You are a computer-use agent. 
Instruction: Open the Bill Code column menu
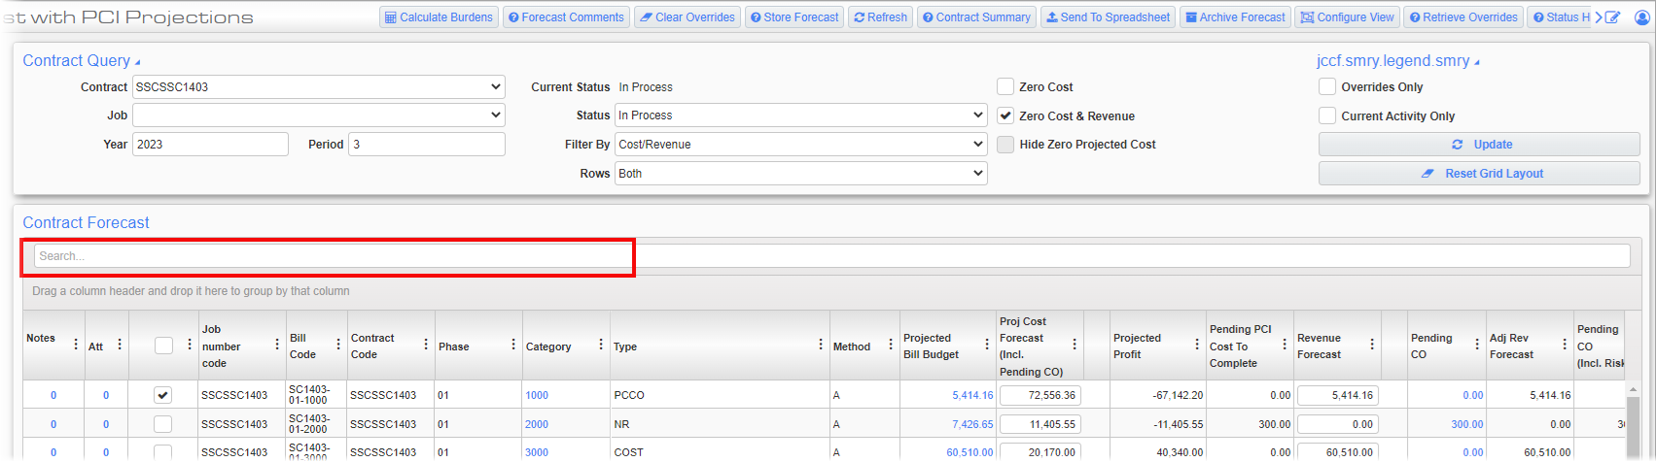coord(337,345)
